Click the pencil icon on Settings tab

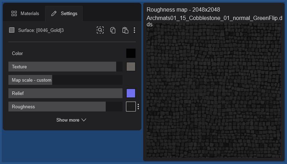point(54,13)
